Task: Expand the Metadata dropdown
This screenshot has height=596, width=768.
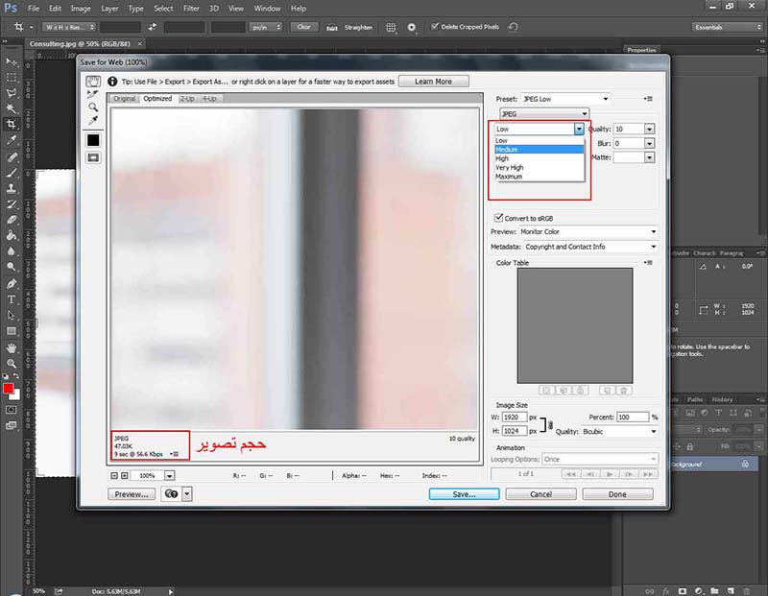Action: 590,247
